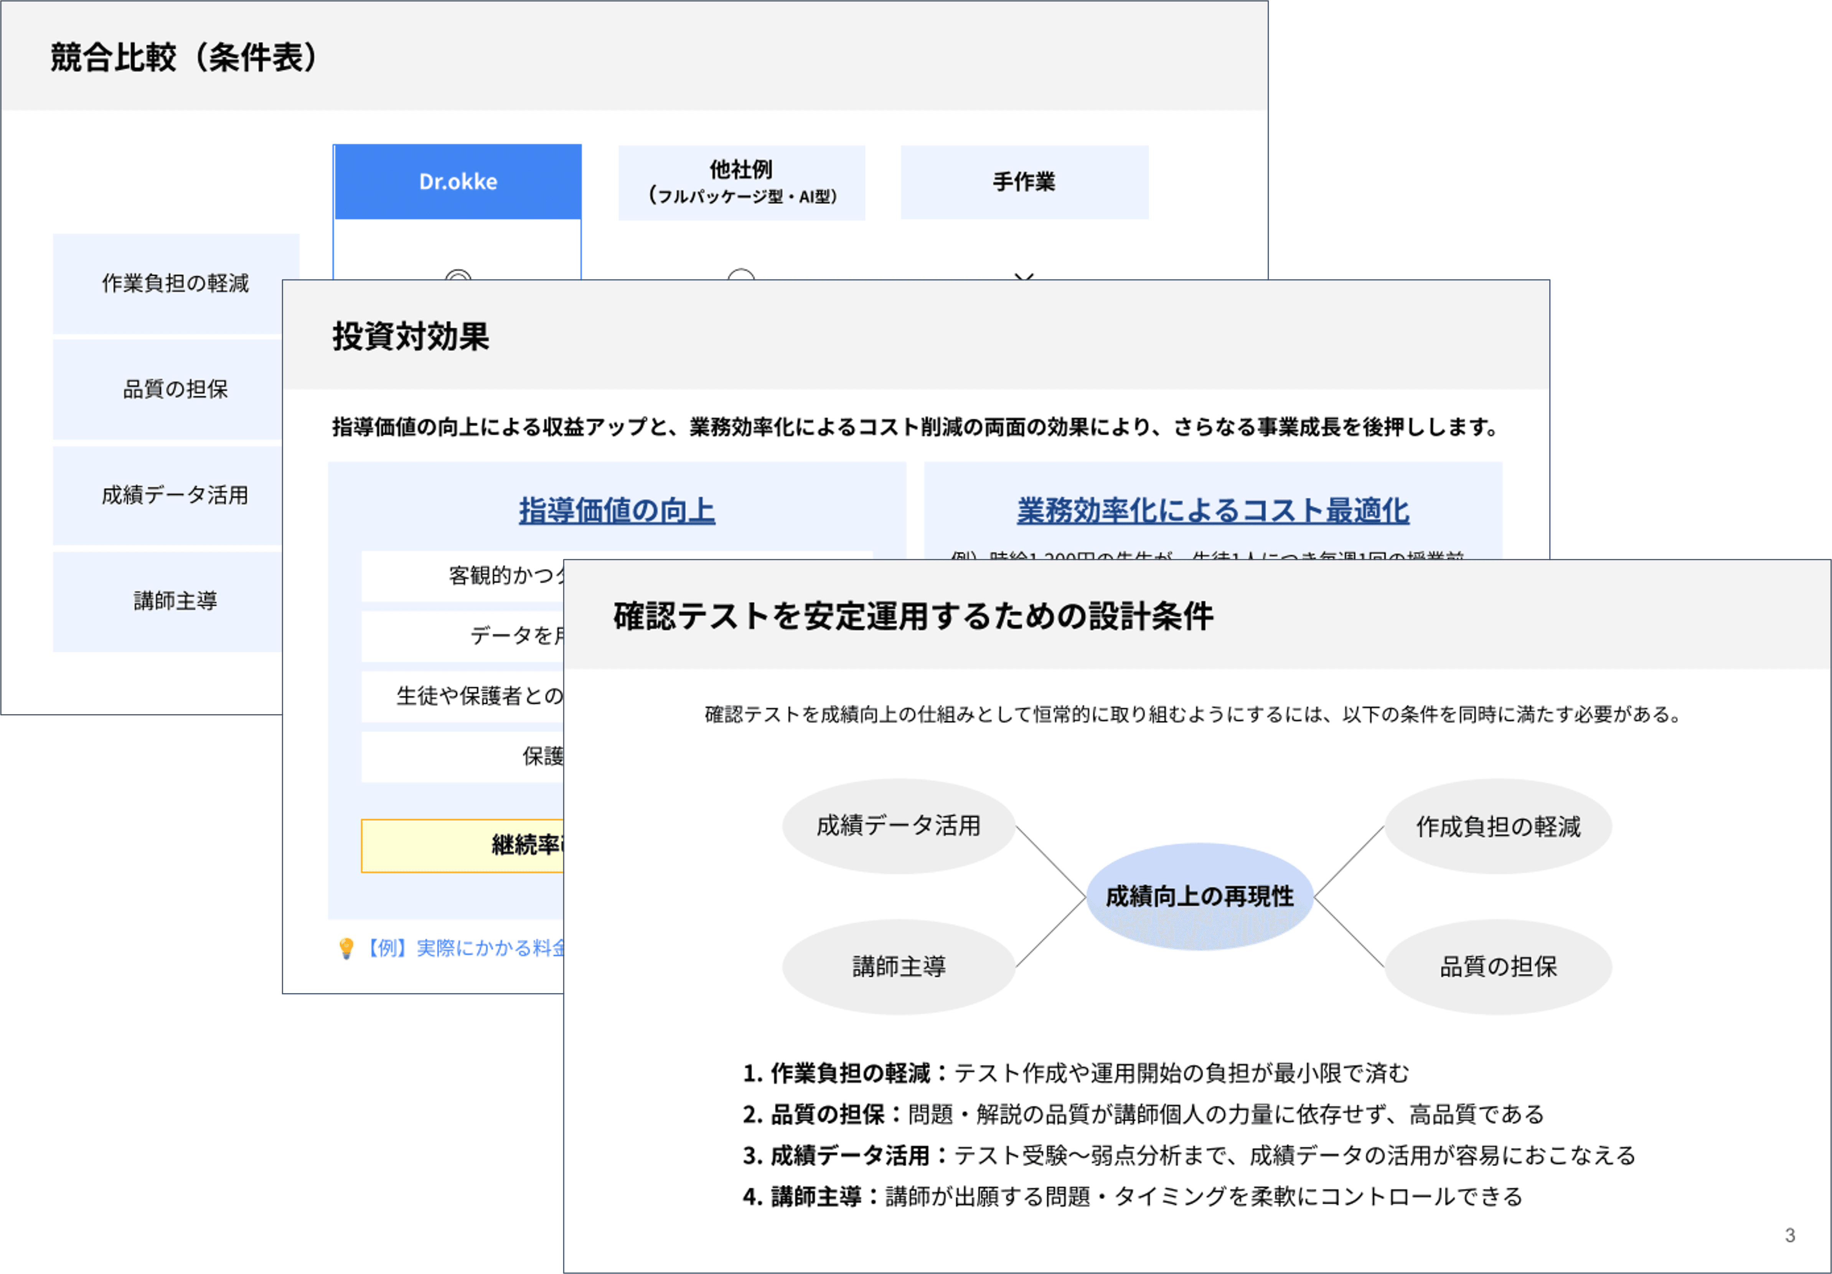Image resolution: width=1832 pixels, height=1274 pixels.
Task: Click the slide page number 3
Action: pyautogui.click(x=1790, y=1236)
